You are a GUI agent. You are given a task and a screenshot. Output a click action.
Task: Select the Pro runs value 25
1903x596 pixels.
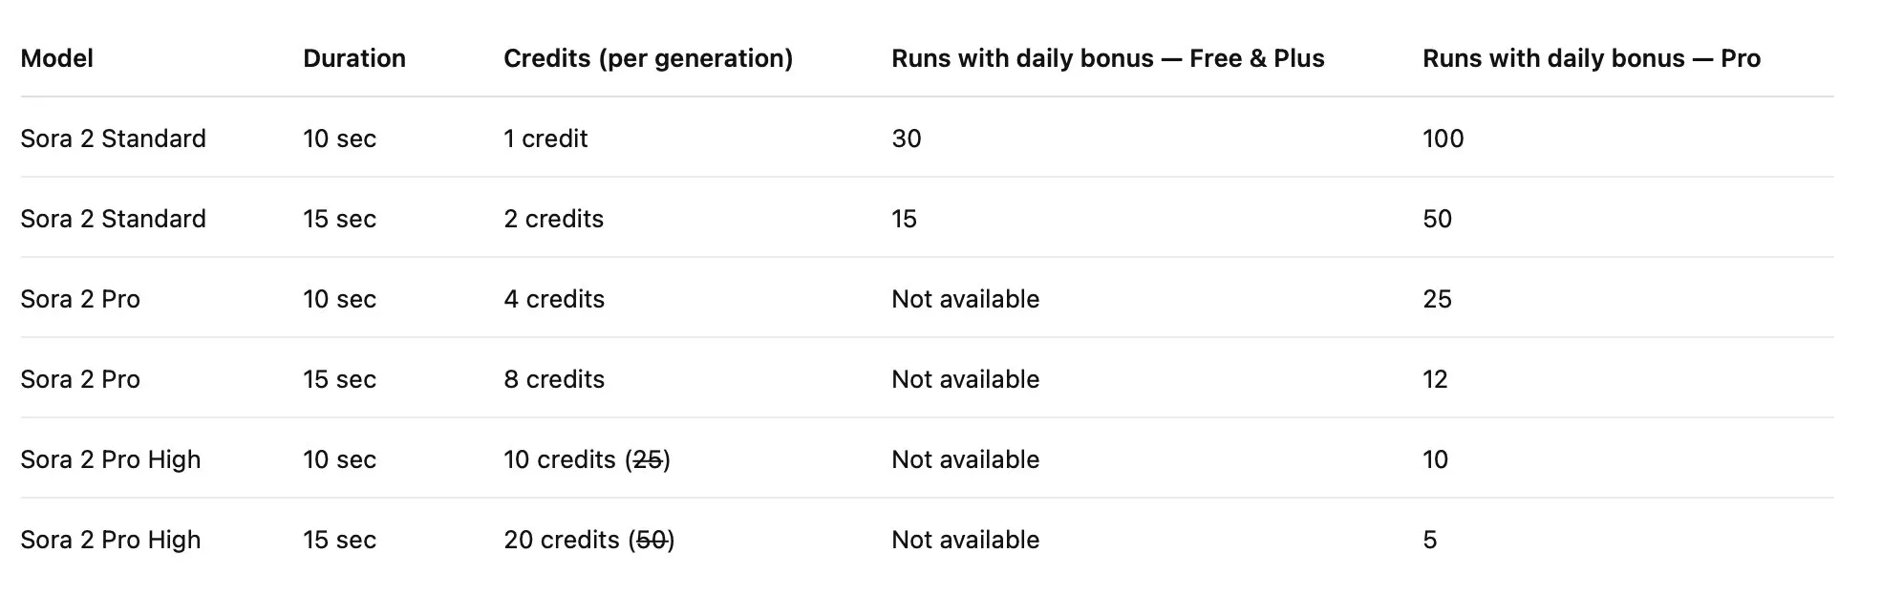pos(1437,299)
